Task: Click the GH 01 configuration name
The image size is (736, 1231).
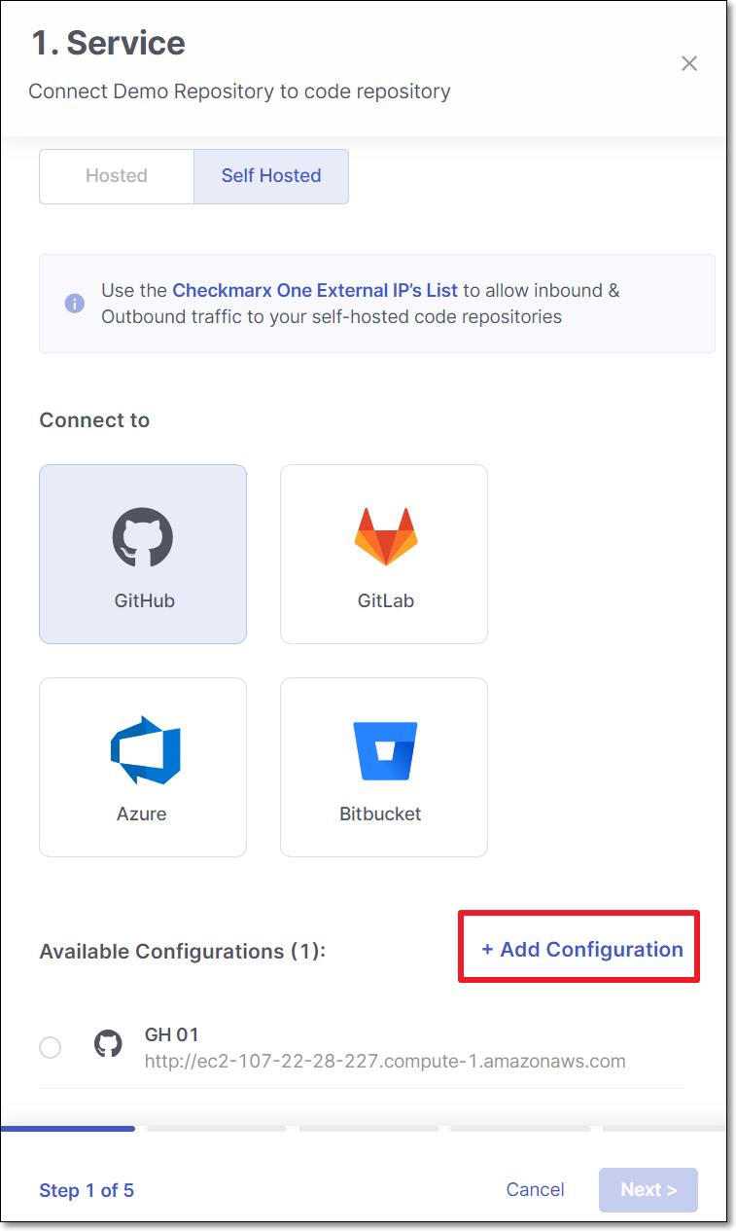Action: [171, 1033]
